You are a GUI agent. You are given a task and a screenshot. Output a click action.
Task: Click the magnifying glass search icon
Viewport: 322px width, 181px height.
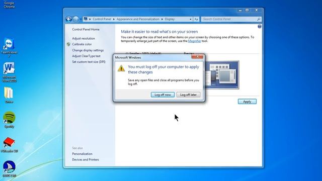259,19
